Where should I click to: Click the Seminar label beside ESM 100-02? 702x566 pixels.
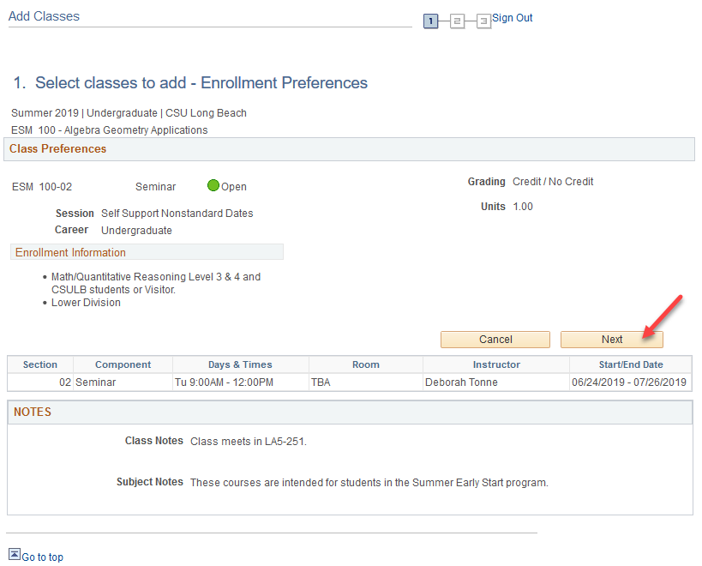pos(155,187)
